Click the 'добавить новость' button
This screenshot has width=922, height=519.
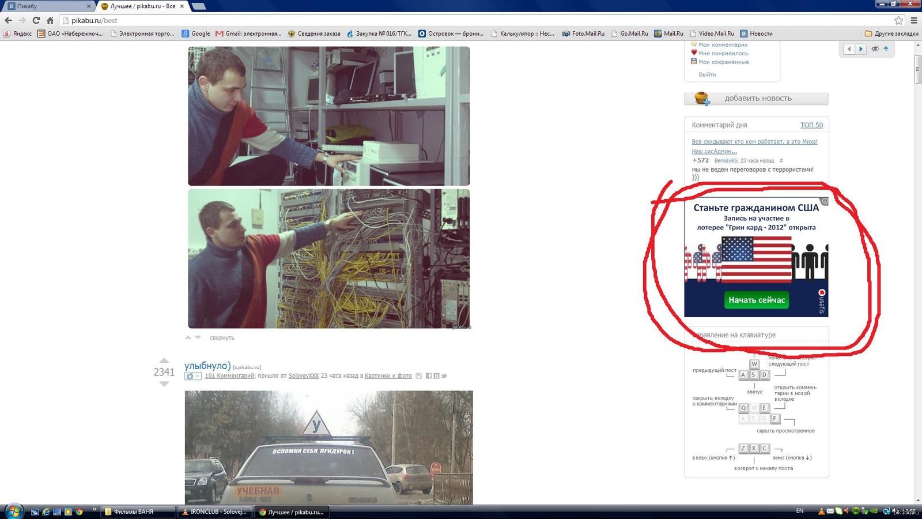(756, 99)
